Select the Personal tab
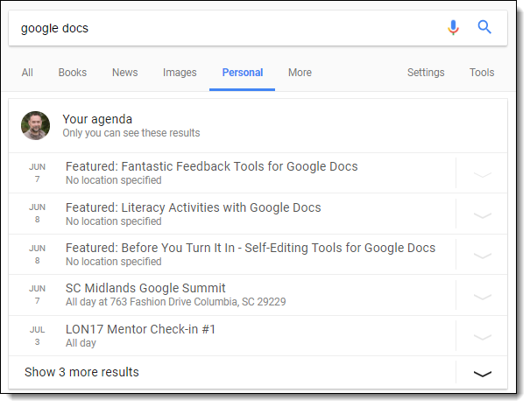This screenshot has width=530, height=407. [243, 73]
